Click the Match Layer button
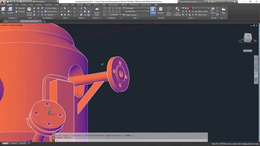260x146 pixels. coord(201,15)
